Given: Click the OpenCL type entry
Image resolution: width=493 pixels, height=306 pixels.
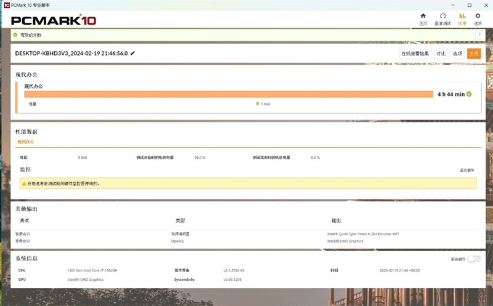Looking at the screenshot, I should click(177, 241).
